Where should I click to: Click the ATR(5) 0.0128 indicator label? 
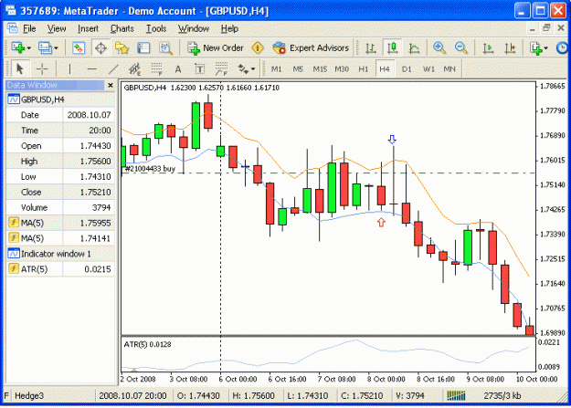point(147,344)
